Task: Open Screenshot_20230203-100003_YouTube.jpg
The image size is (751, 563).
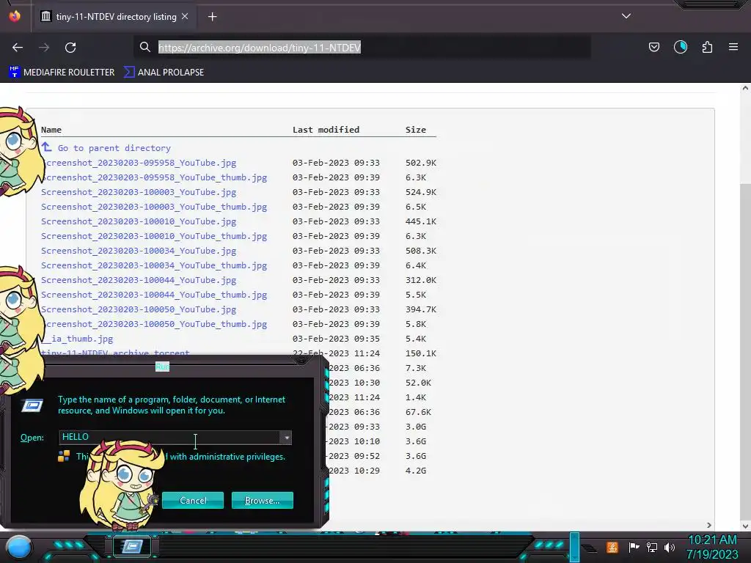Action: pos(139,192)
